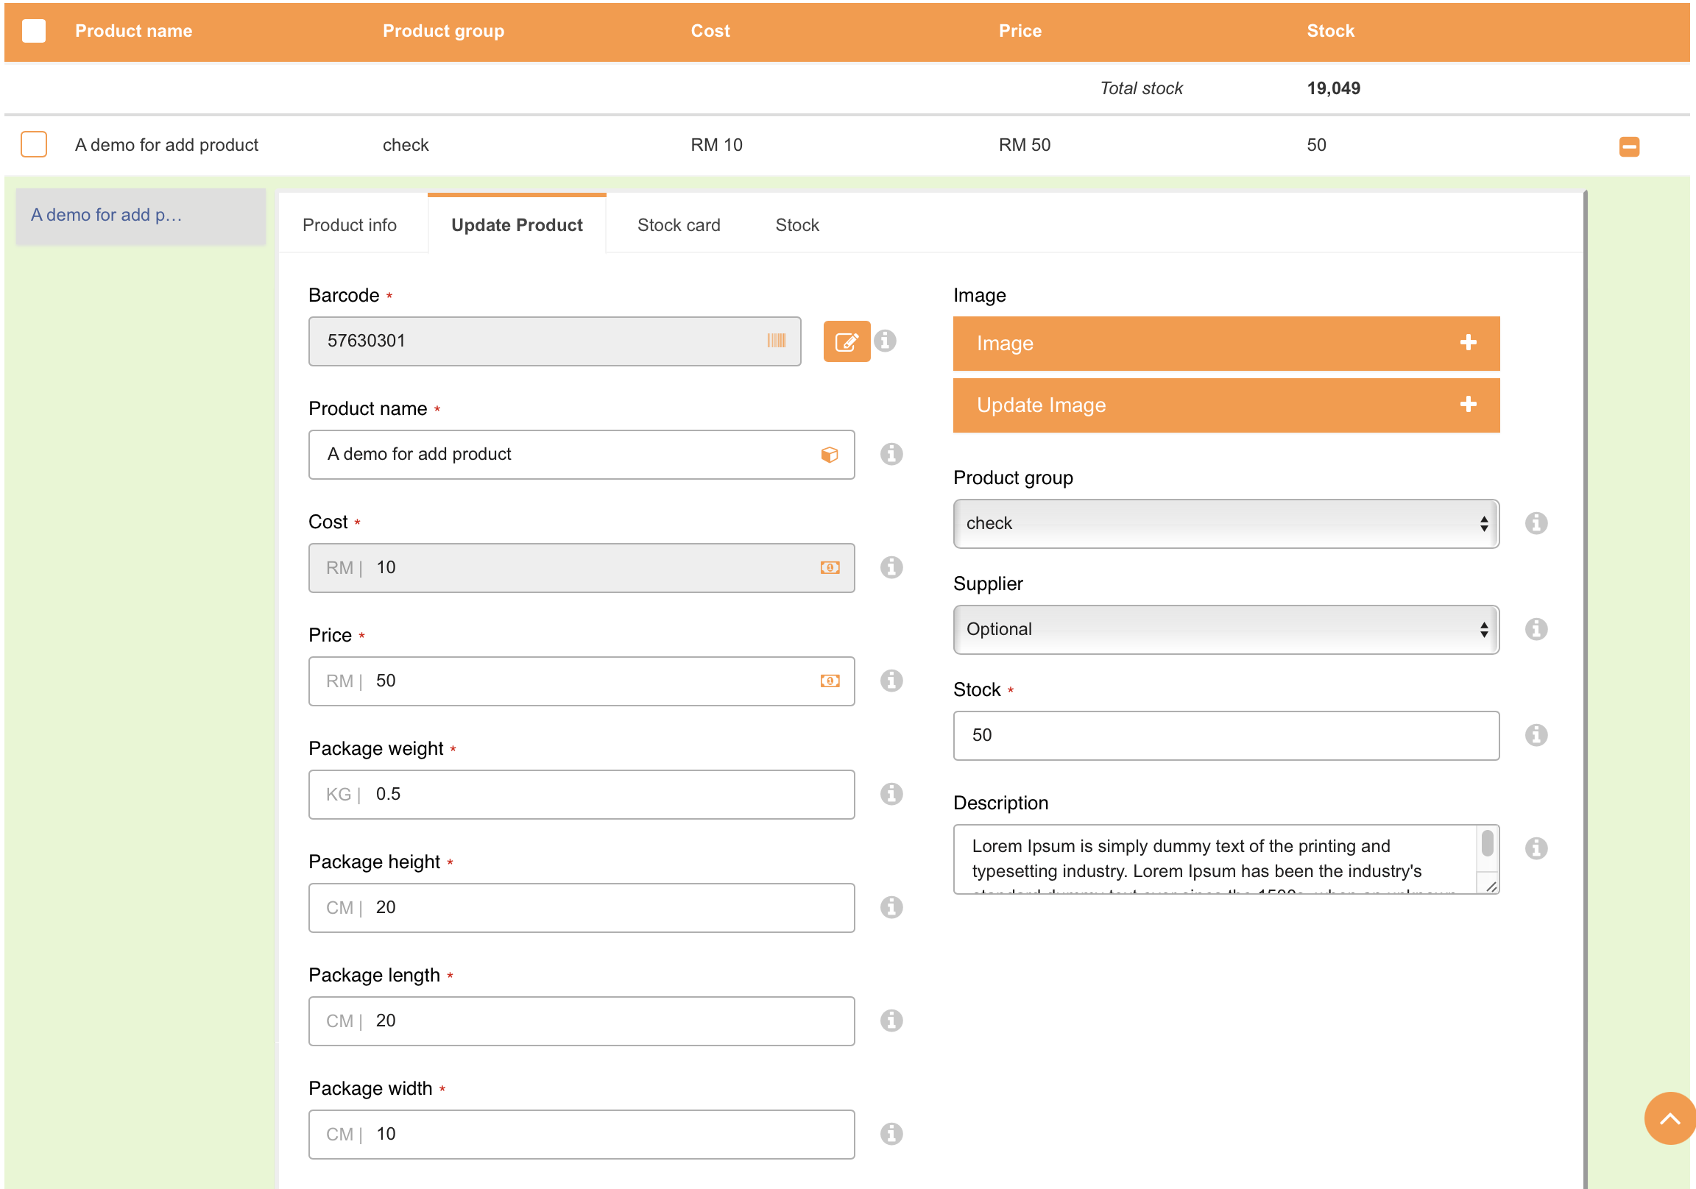
Task: Open the Product group dropdown
Action: [1226, 524]
